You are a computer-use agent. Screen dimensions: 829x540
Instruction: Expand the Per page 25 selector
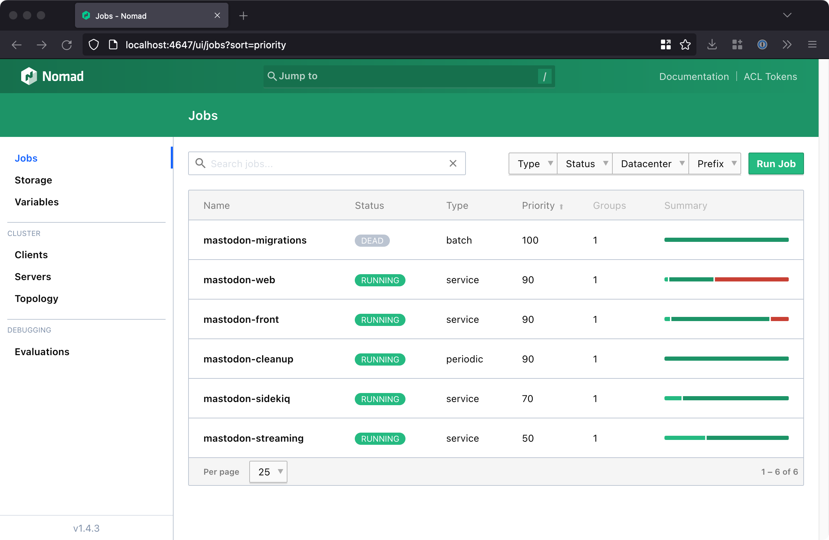(x=268, y=472)
